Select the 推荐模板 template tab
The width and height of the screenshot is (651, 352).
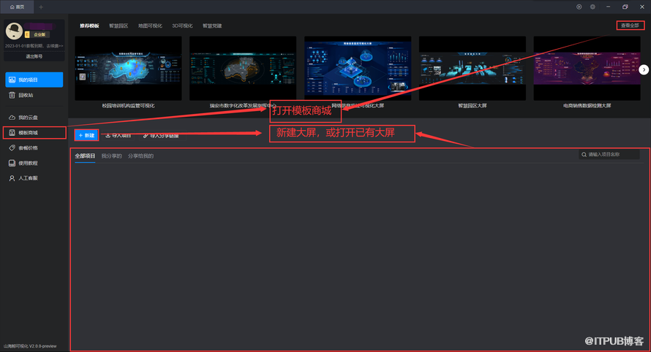point(89,26)
